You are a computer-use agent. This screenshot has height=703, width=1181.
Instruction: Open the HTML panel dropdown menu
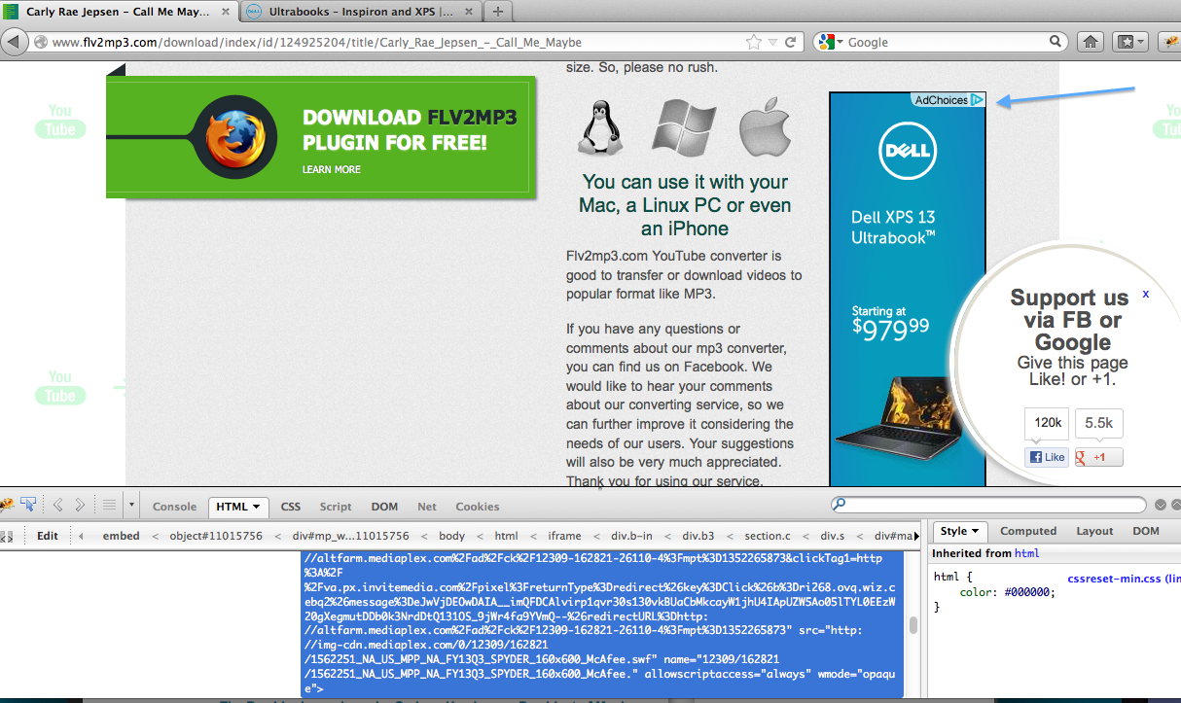(257, 507)
